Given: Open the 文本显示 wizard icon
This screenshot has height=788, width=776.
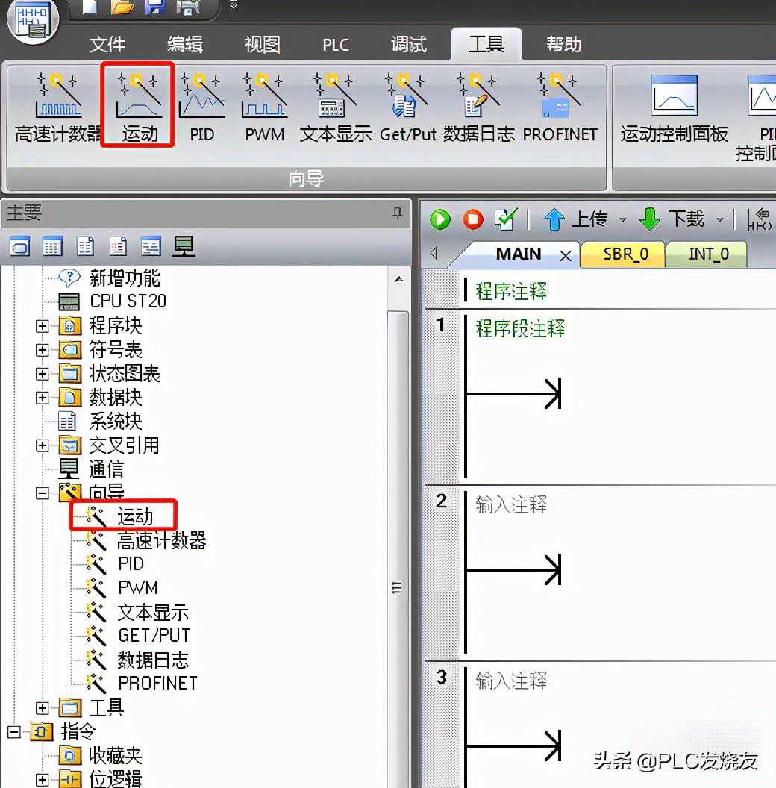Looking at the screenshot, I should 335,106.
